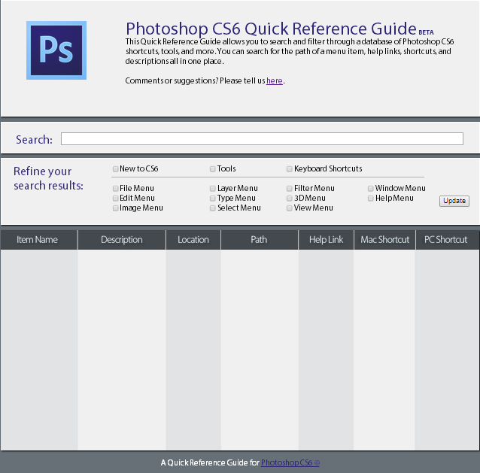Click the 'Search:' label text

click(34, 140)
